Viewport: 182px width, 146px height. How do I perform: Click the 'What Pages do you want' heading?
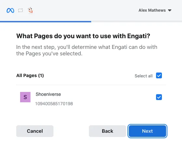(x=83, y=36)
